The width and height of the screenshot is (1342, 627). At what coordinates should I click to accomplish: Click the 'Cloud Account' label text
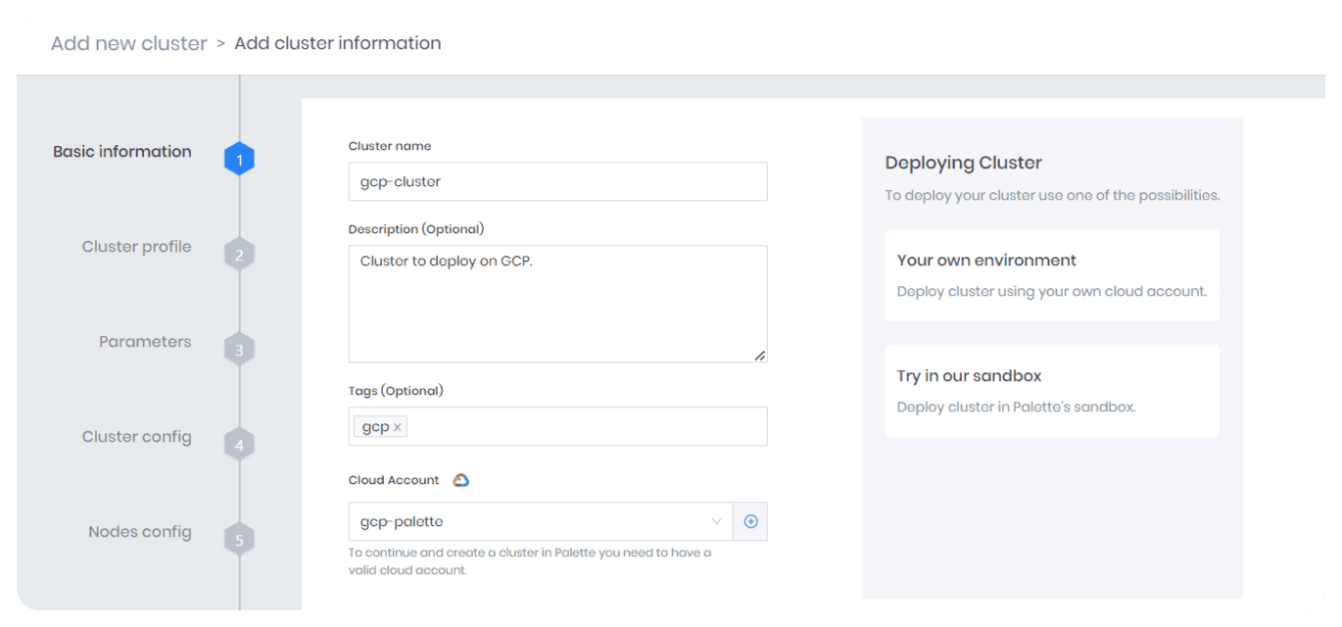pos(394,480)
